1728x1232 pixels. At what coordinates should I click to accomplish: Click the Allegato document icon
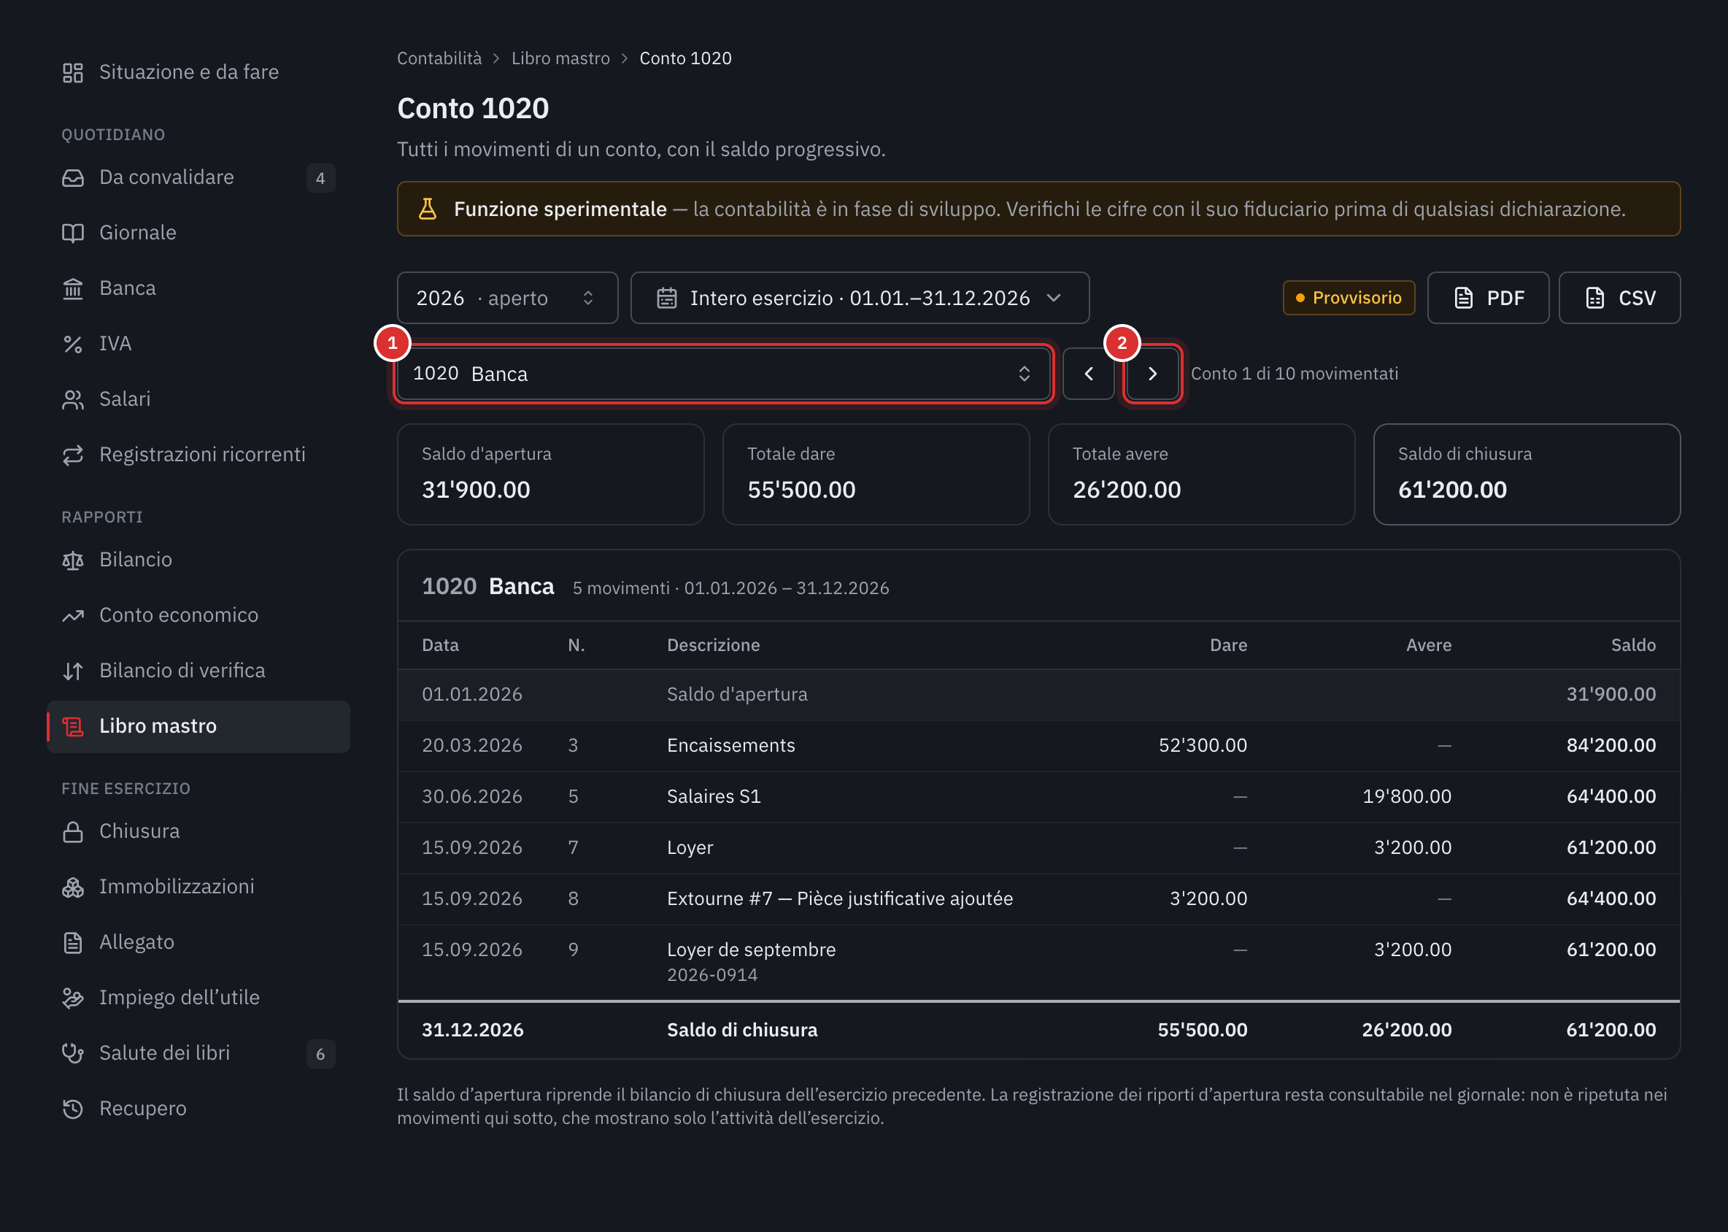[73, 942]
